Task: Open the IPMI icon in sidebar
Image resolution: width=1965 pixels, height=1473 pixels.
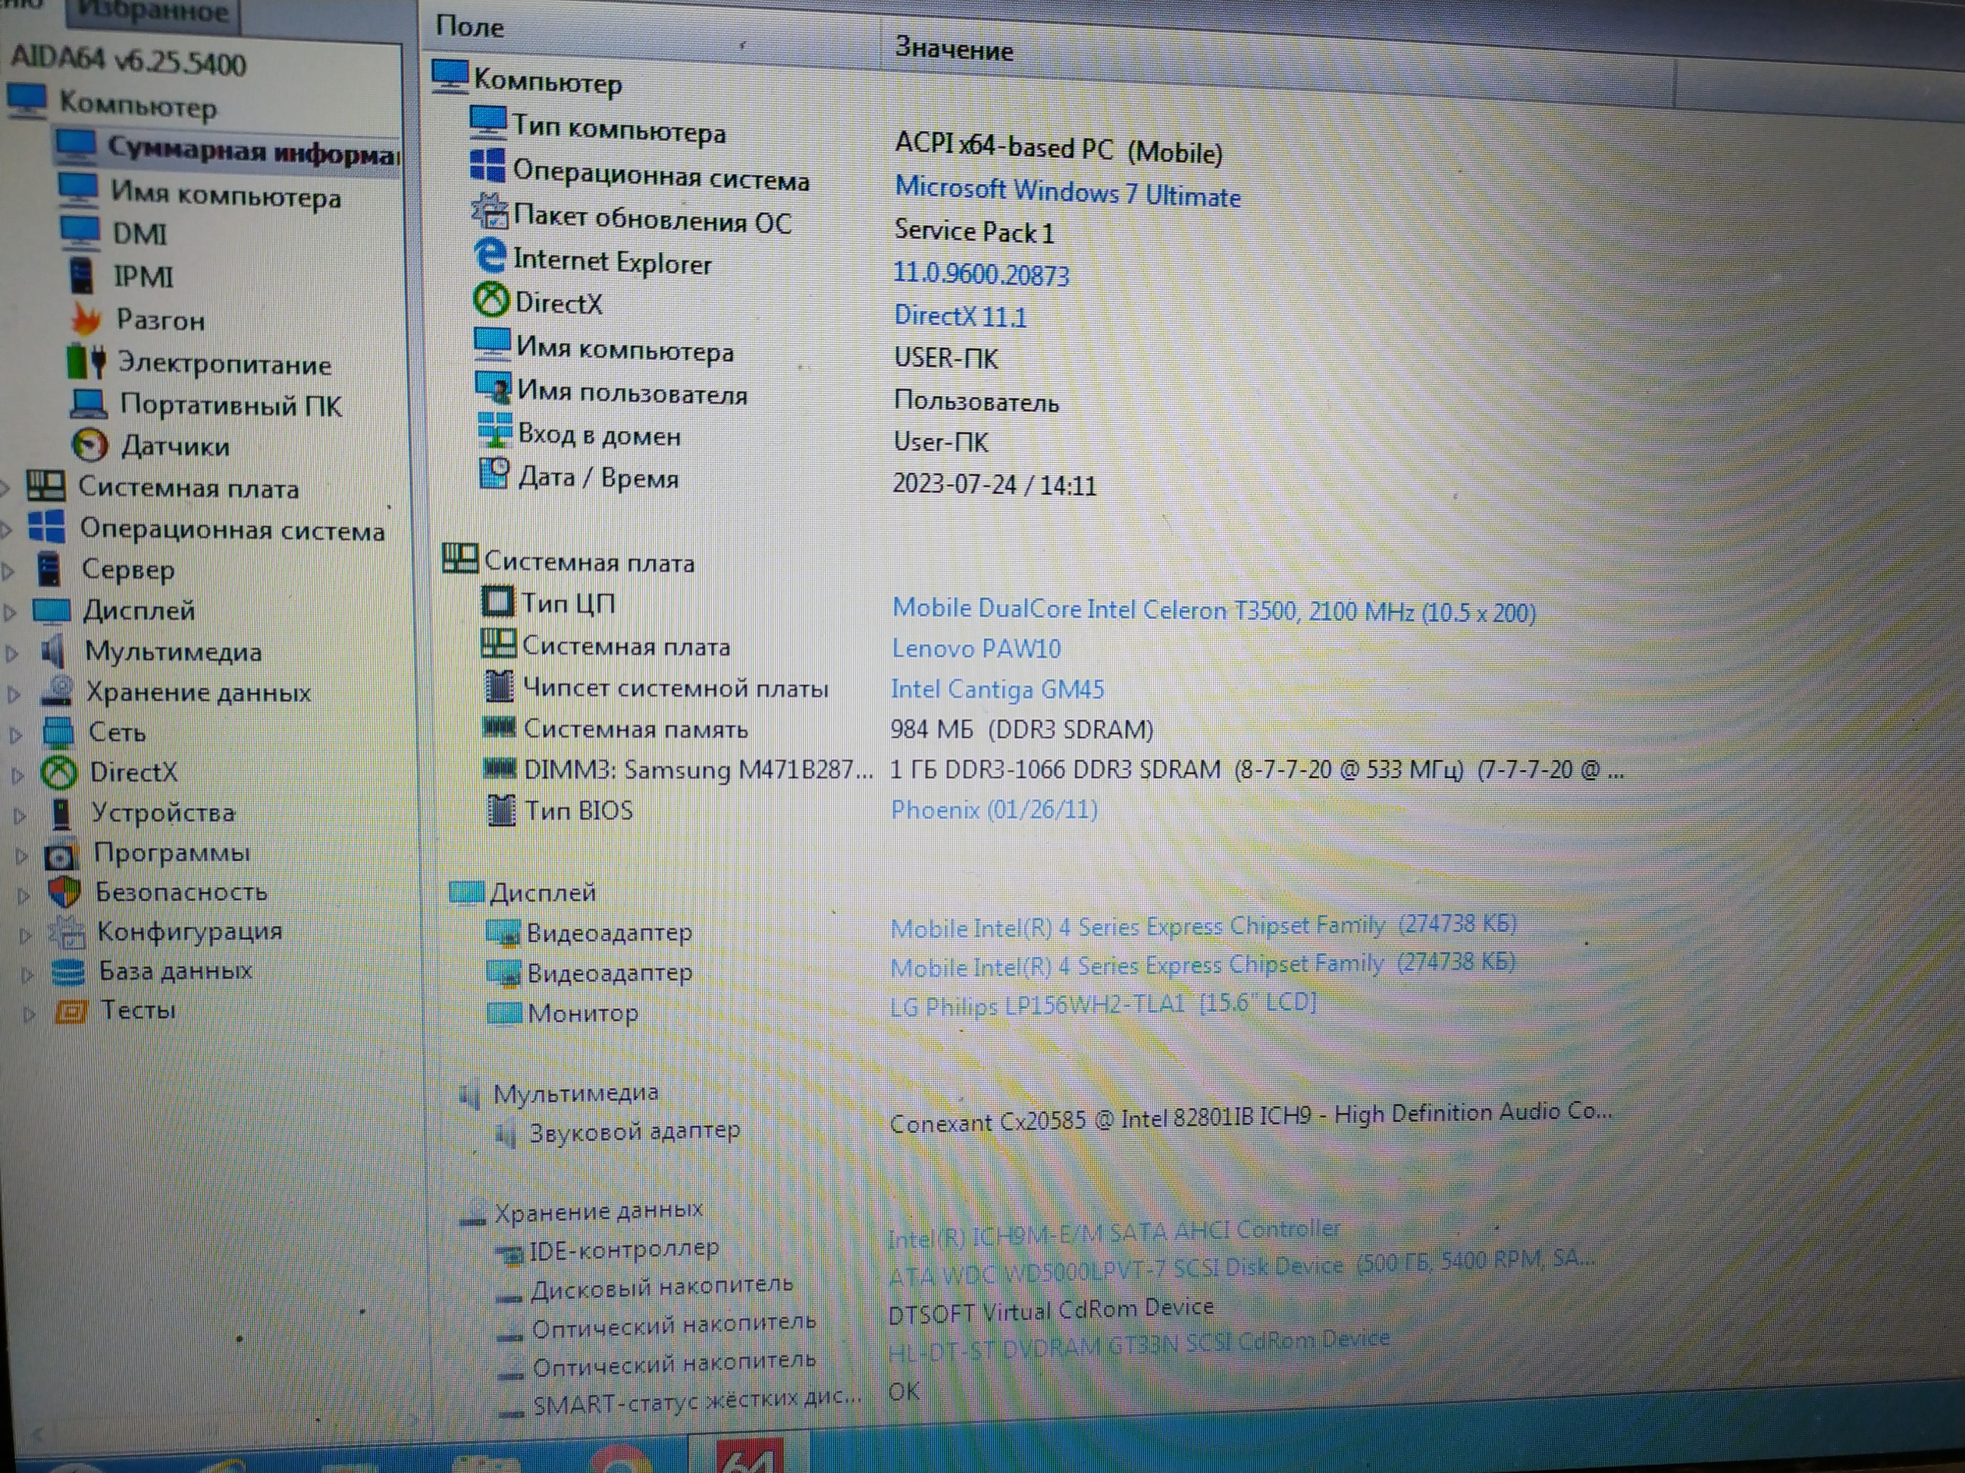Action: [82, 275]
